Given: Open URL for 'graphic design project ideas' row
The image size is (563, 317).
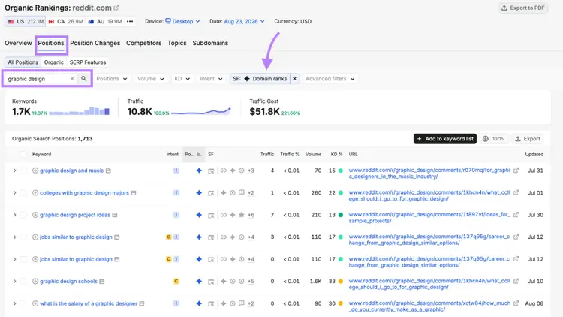Looking at the screenshot, I should 429,217.
